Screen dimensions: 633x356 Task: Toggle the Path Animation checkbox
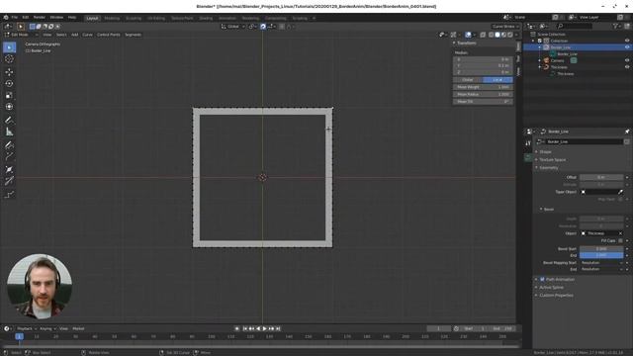pos(542,279)
